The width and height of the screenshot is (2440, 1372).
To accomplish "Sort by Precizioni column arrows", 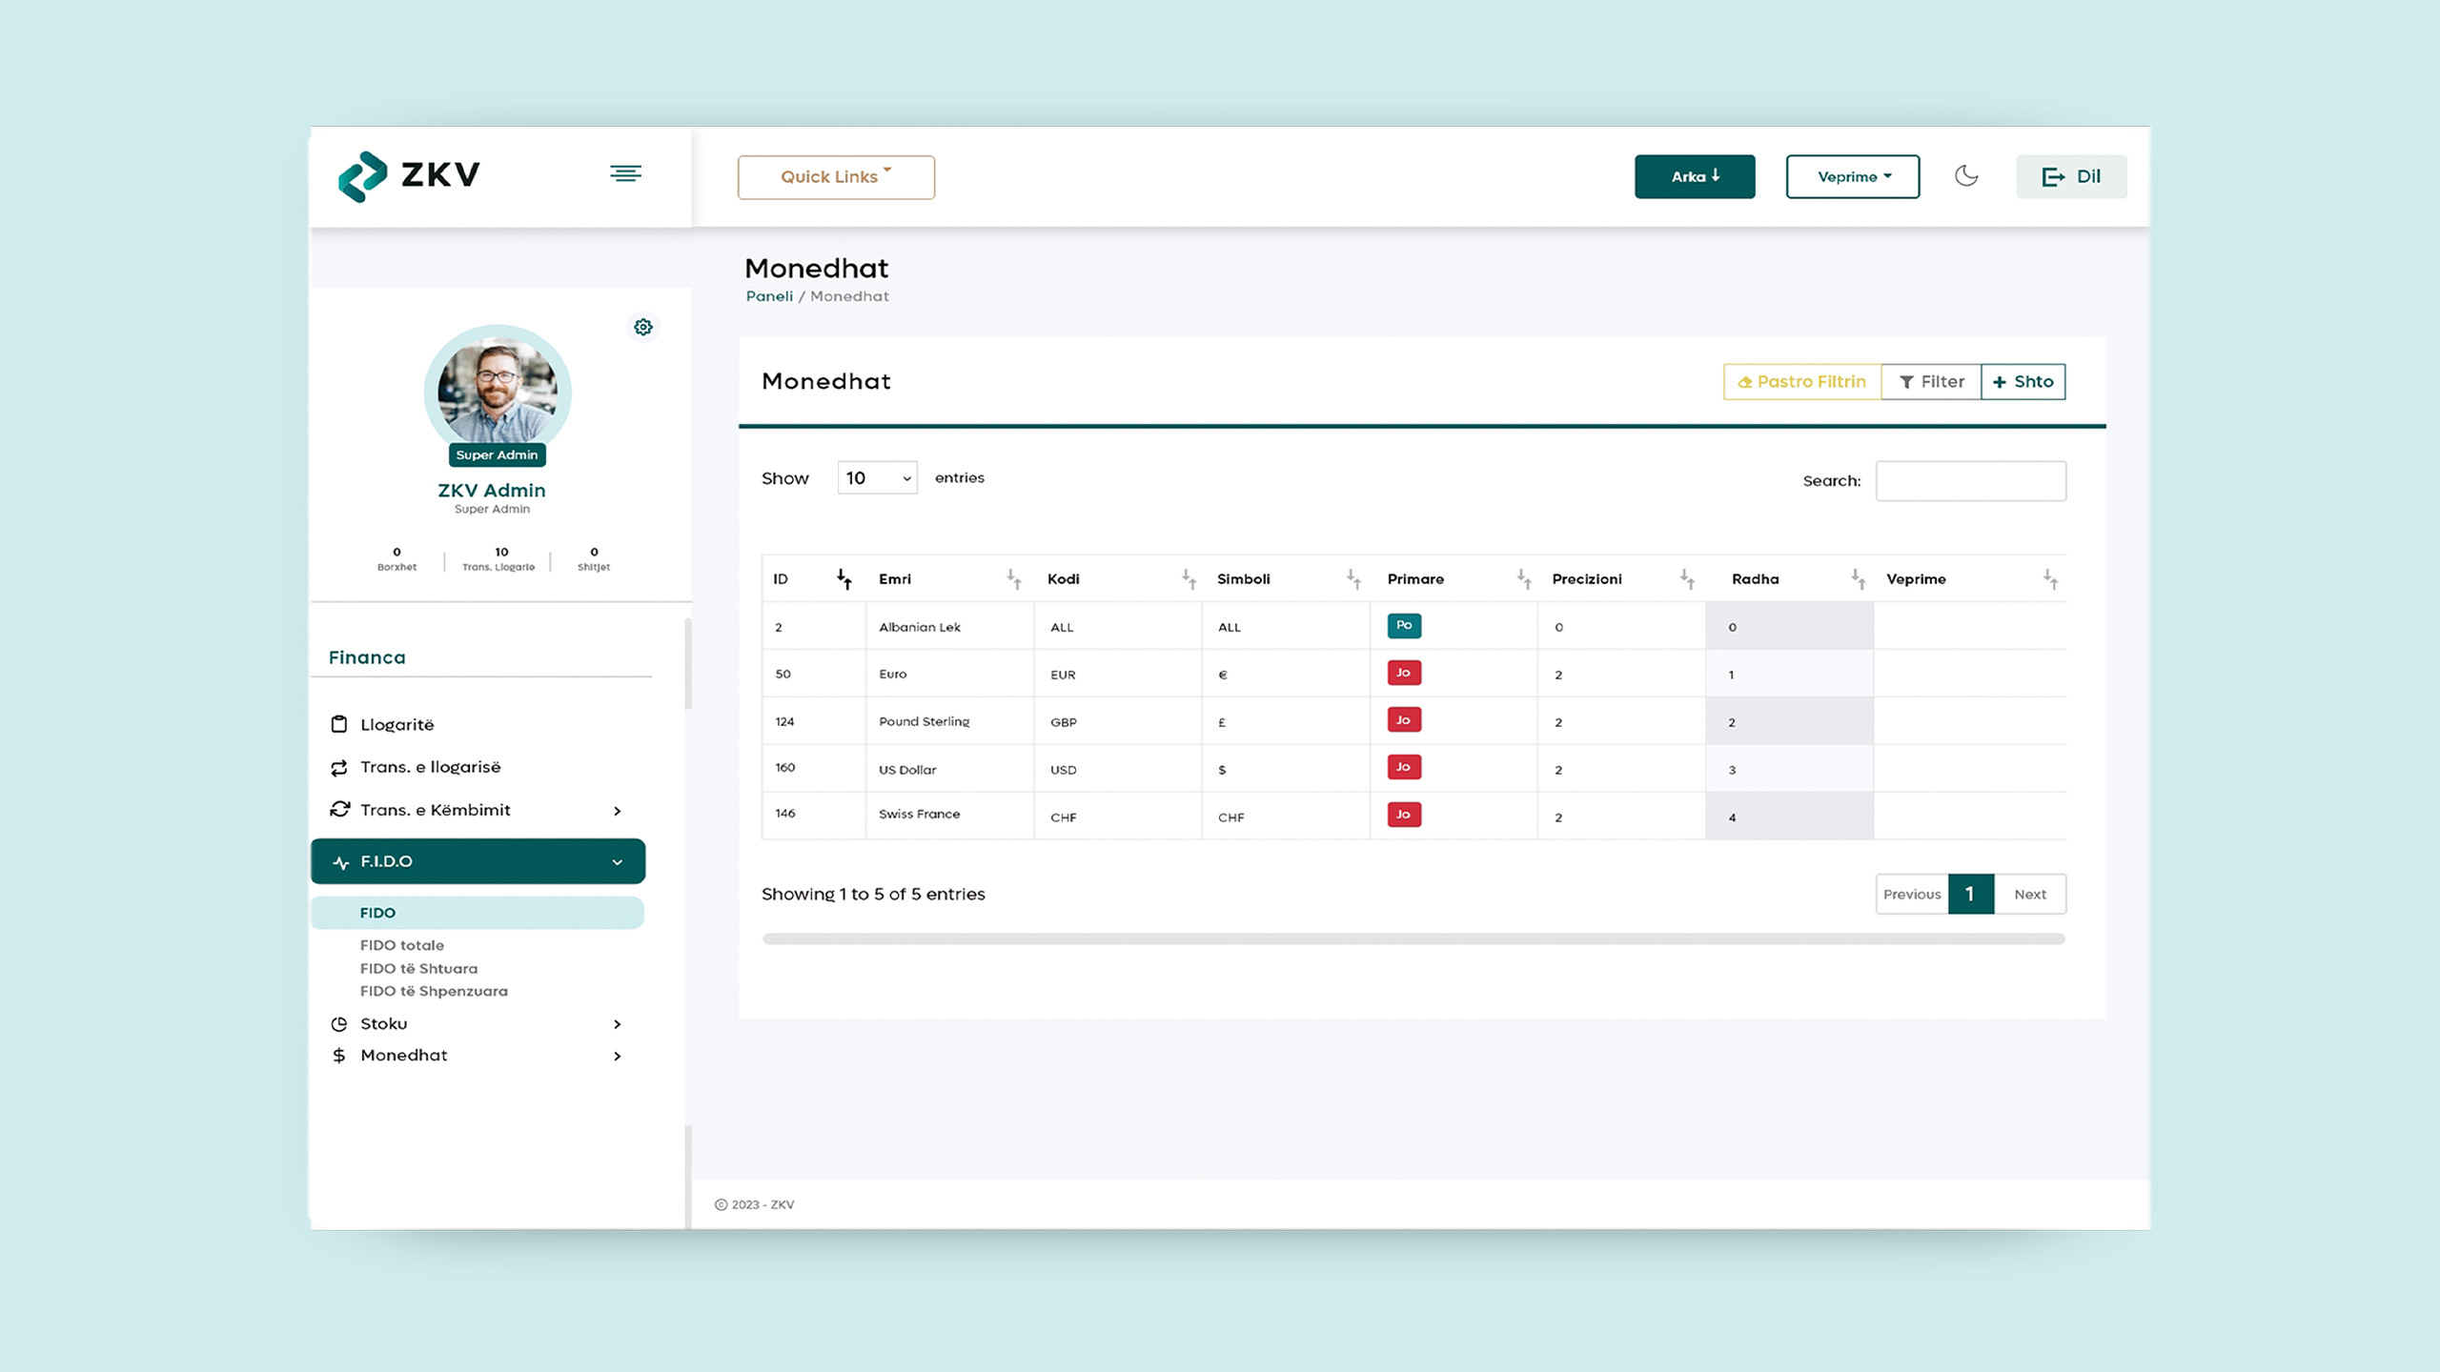I will click(x=1687, y=579).
